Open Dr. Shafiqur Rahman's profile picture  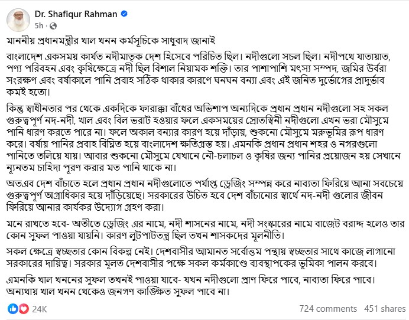(x=18, y=18)
